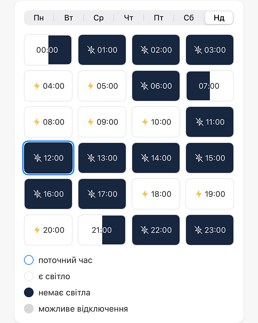Select the partially shaded 07:00 hour cell
Screen dimensions: 258x323
pos(210,86)
